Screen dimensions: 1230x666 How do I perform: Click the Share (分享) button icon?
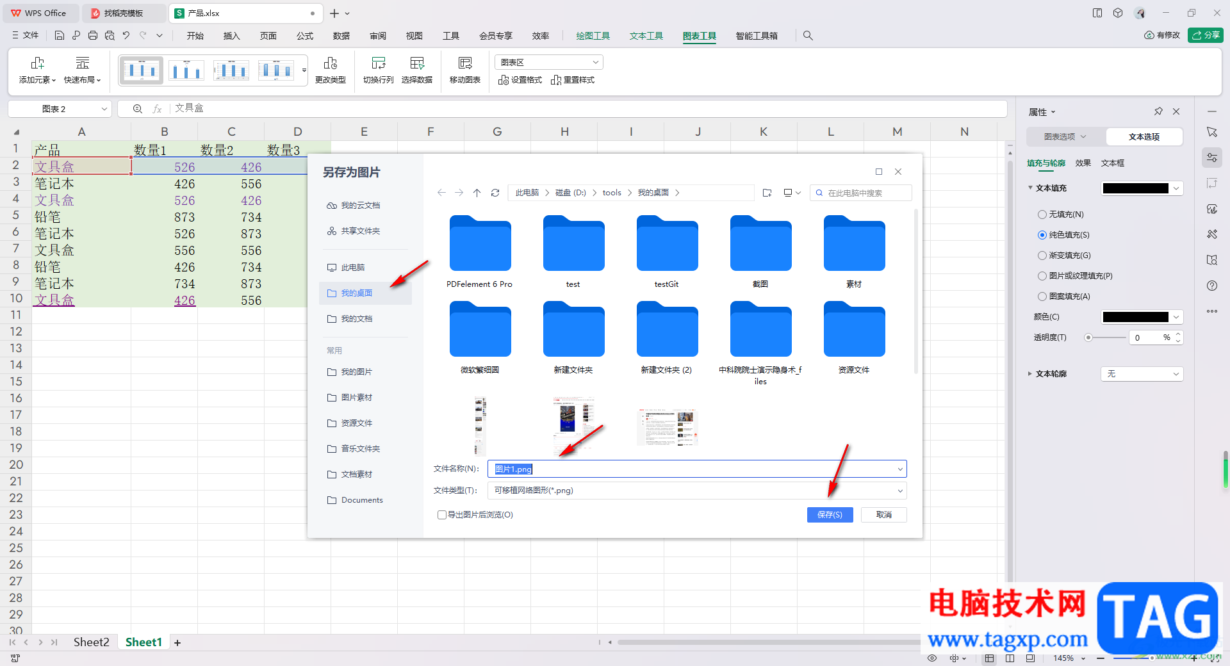point(1206,35)
